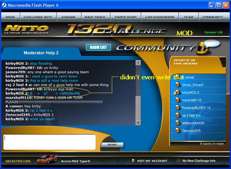Click No New Challenge Info text
This screenshot has width=231, height=169.
pyautogui.click(x=199, y=161)
